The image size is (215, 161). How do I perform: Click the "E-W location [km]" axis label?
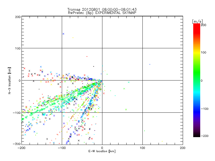[x=102, y=151]
